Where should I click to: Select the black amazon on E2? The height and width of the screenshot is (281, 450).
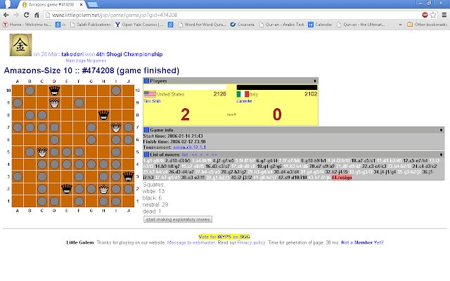67,189
